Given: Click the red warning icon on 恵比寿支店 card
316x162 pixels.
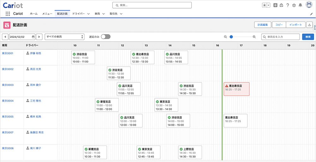Looking at the screenshot, I should (x=227, y=86).
